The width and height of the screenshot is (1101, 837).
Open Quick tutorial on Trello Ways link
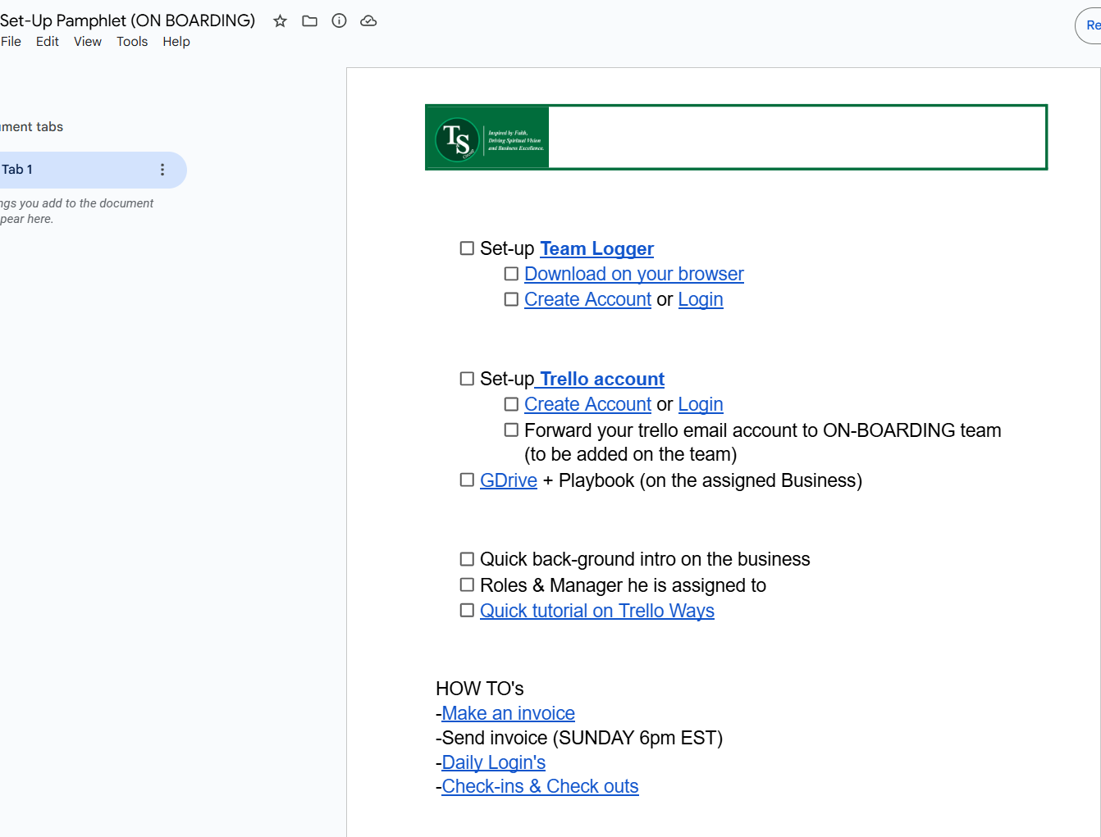coord(597,611)
